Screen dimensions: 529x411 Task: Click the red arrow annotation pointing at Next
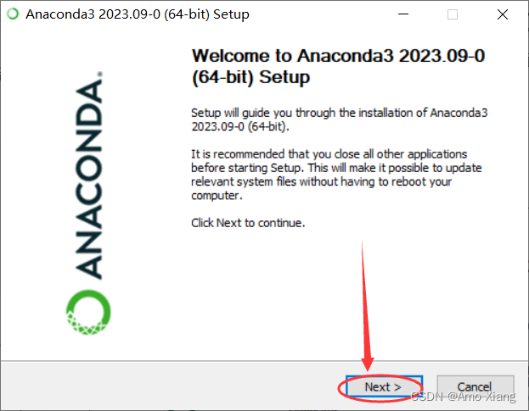(366, 306)
